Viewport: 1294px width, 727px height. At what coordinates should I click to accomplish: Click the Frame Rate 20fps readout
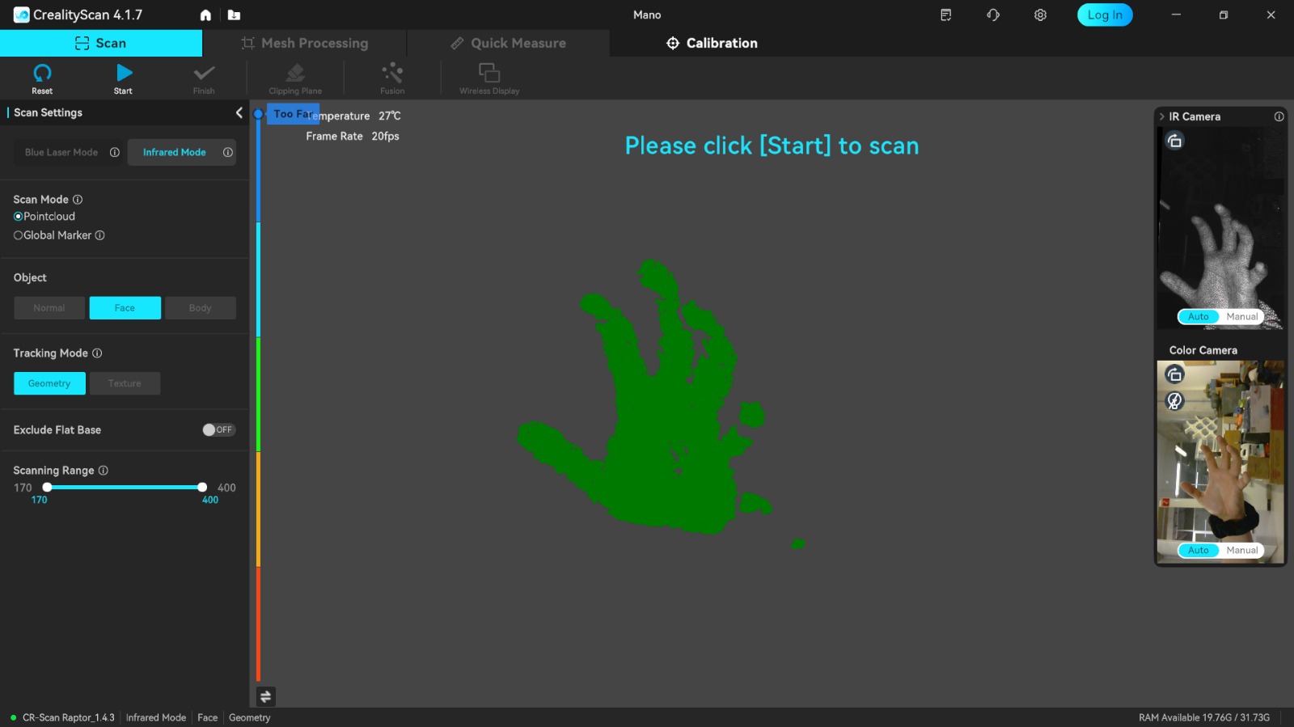pyautogui.click(x=353, y=136)
